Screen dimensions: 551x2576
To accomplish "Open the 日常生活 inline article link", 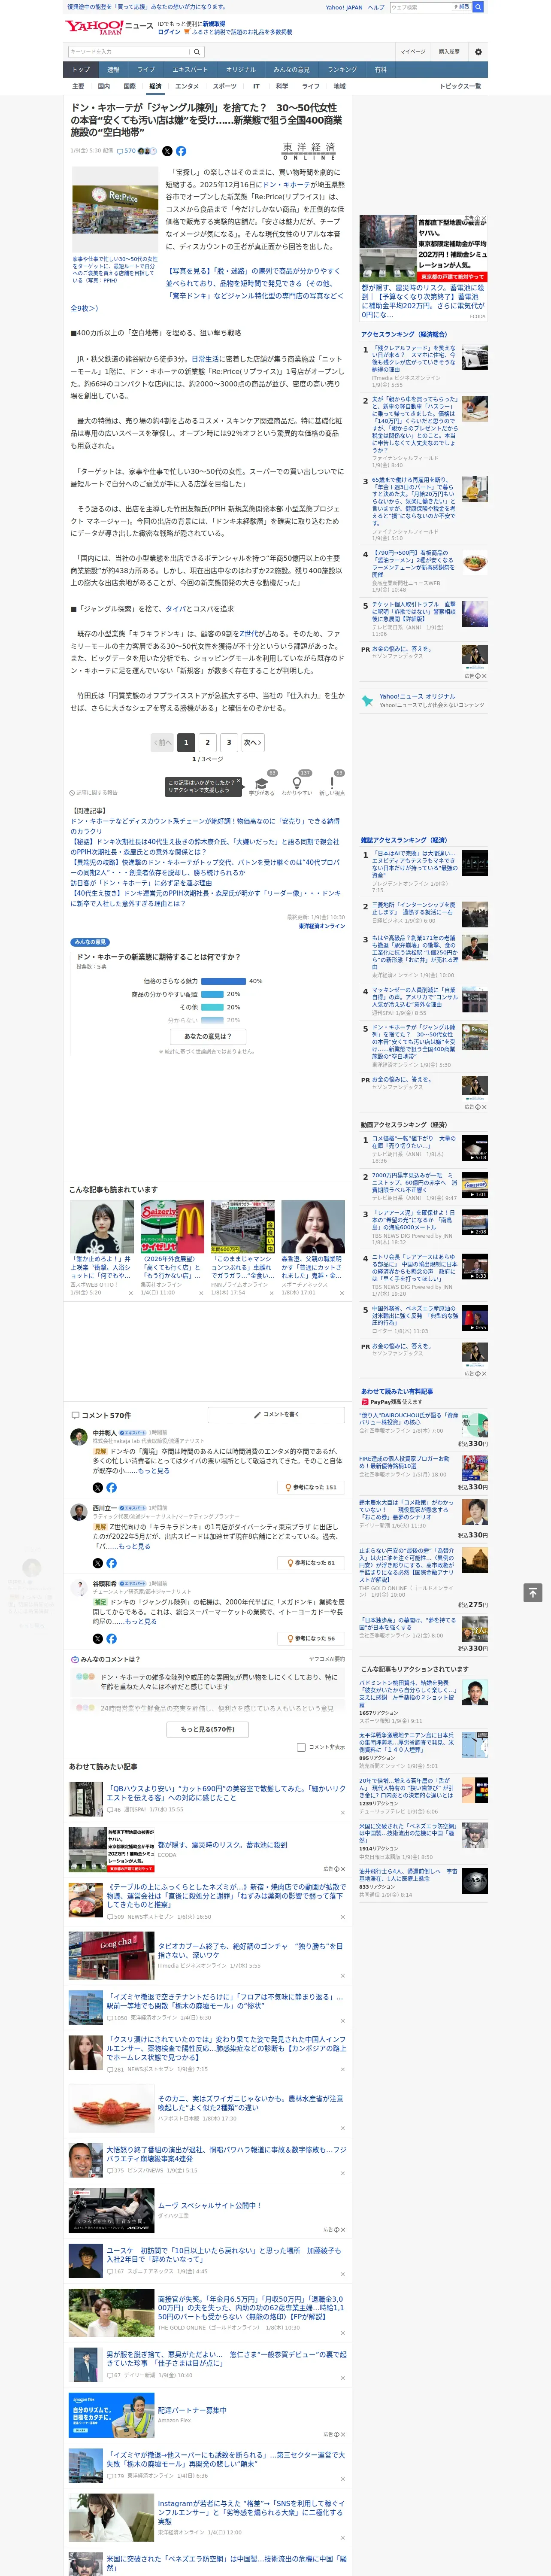I will [x=206, y=359].
